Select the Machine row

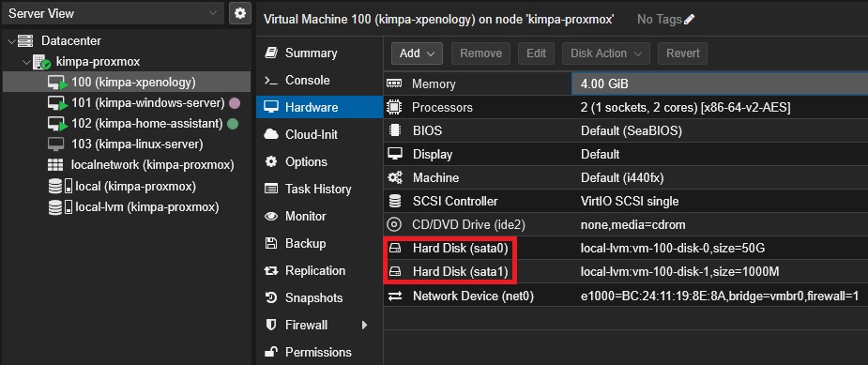point(626,177)
